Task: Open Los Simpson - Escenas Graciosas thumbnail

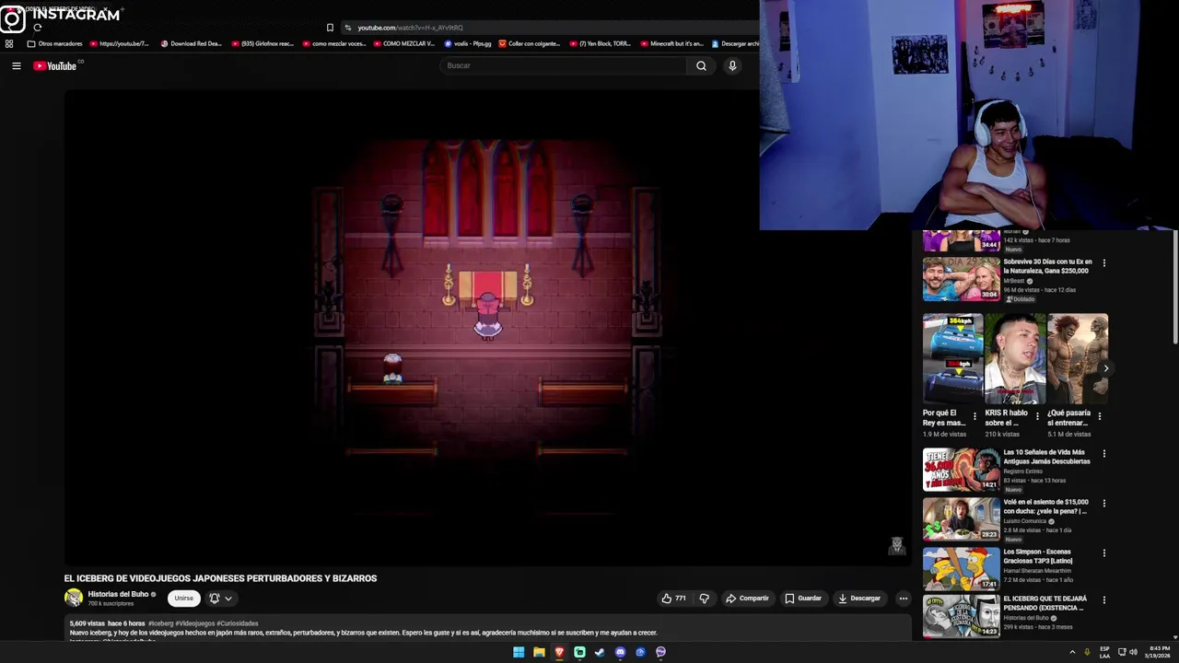Action: (x=961, y=569)
